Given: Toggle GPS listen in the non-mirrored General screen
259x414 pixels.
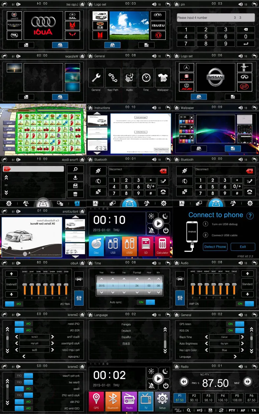Looking at the screenshot, I should [235, 324].
